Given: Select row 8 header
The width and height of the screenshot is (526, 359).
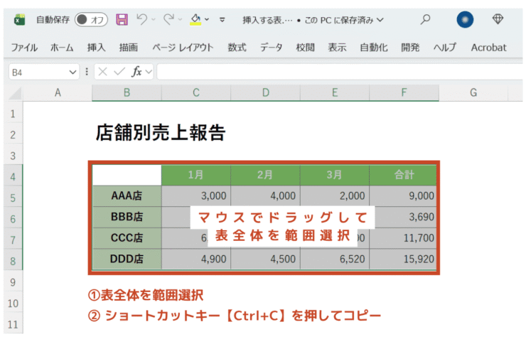Looking at the screenshot, I should coord(13,261).
